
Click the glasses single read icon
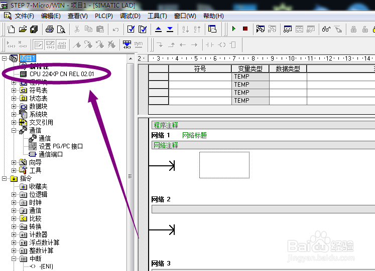coord(326,29)
